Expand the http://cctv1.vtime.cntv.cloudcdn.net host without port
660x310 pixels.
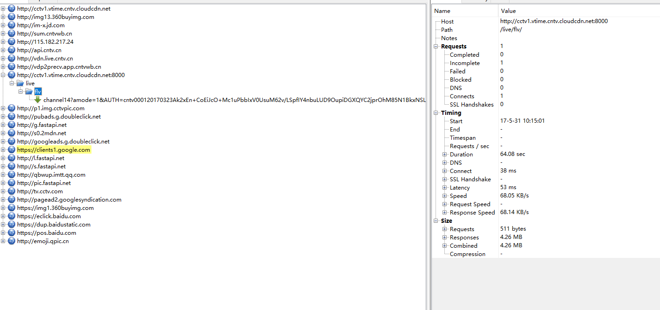pyautogui.click(x=4, y=9)
